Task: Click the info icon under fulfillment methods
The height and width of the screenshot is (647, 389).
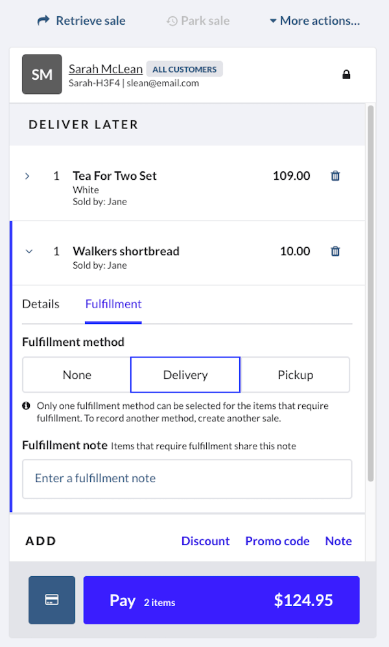Action: pos(27,406)
